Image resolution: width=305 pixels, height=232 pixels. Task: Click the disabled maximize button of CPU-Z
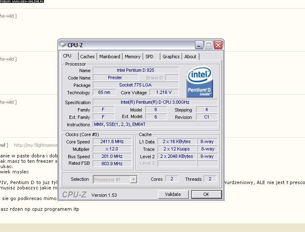pyautogui.click(x=209, y=45)
